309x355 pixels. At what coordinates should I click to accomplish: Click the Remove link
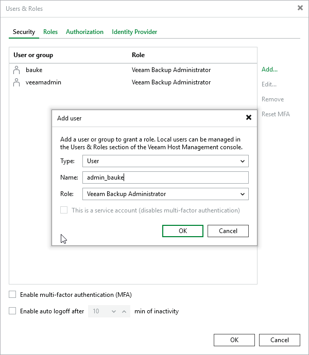tap(273, 99)
